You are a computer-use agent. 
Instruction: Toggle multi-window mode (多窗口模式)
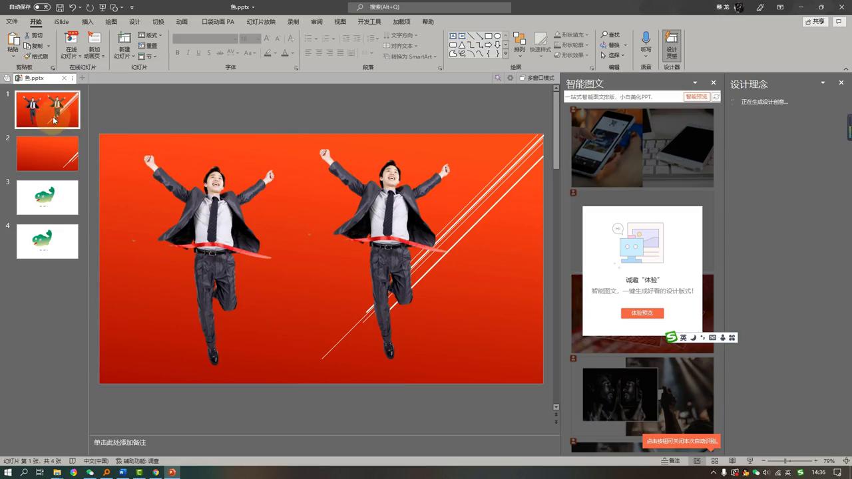tap(536, 79)
